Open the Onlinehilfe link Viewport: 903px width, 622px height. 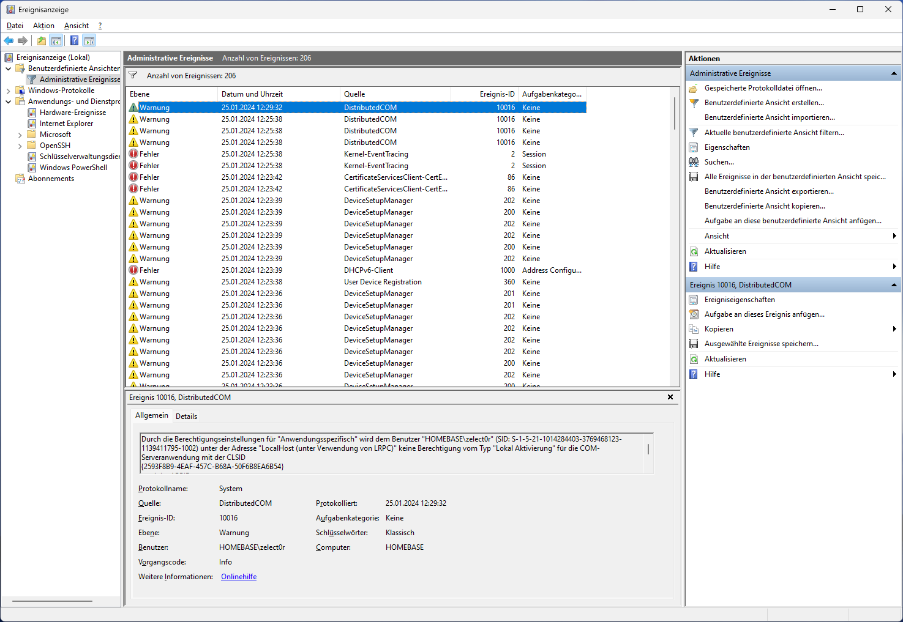click(x=239, y=577)
